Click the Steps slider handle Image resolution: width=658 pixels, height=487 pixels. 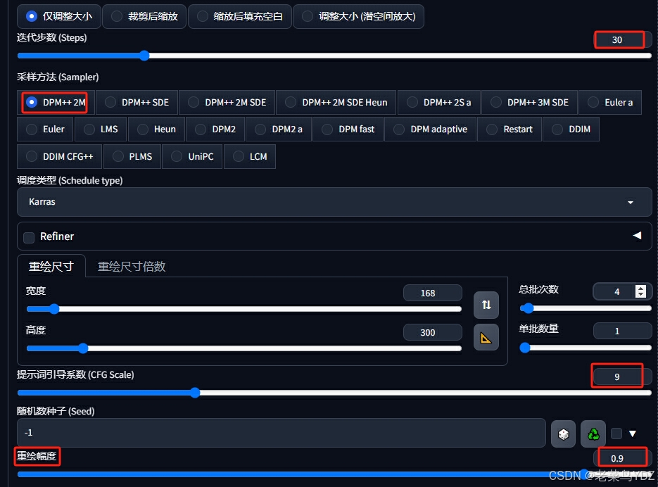(x=144, y=56)
